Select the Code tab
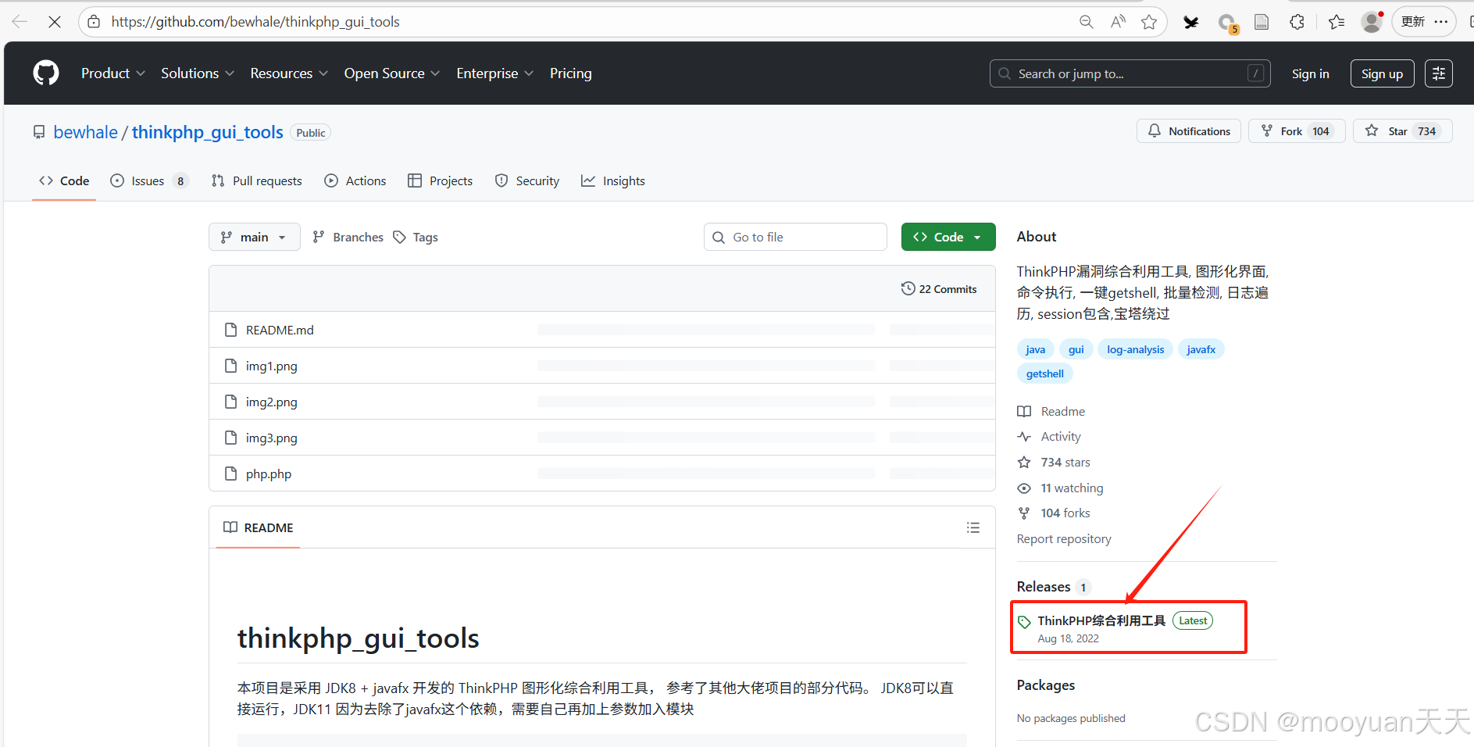The image size is (1474, 747). [64, 180]
